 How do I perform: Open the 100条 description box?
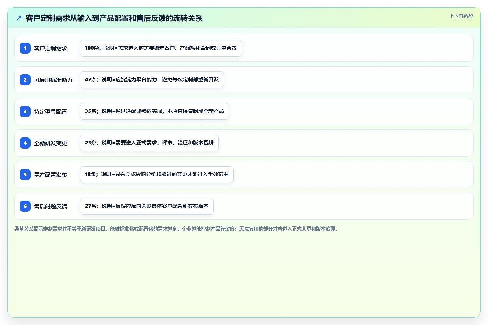tap(161, 48)
